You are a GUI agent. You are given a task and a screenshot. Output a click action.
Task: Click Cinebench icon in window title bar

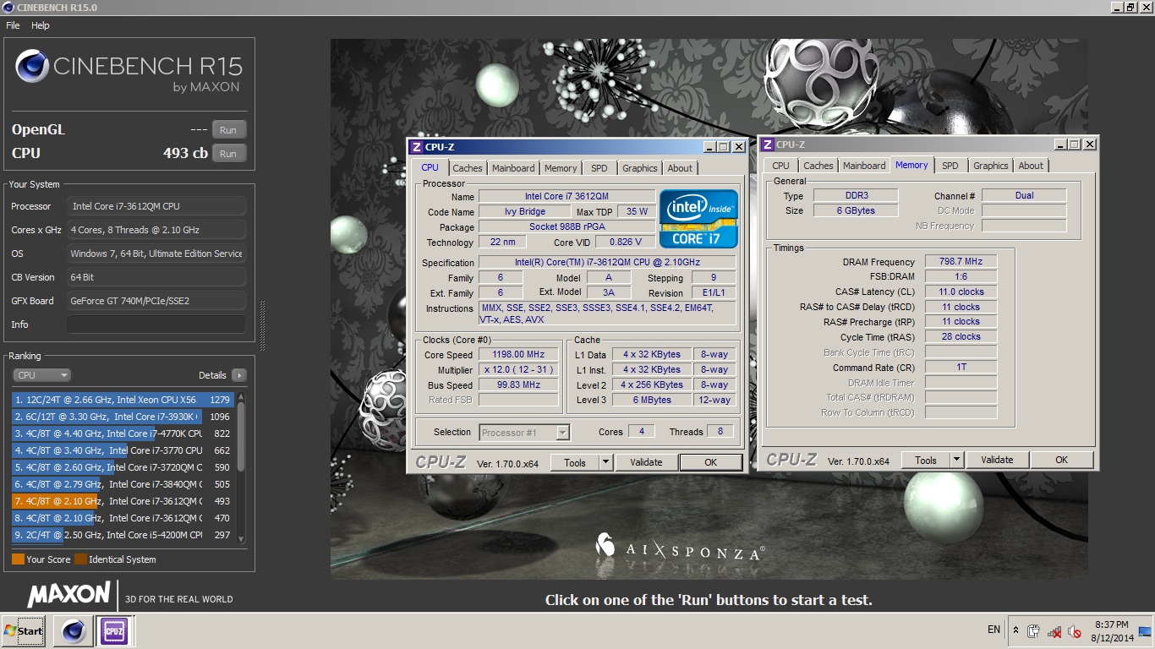[x=8, y=8]
